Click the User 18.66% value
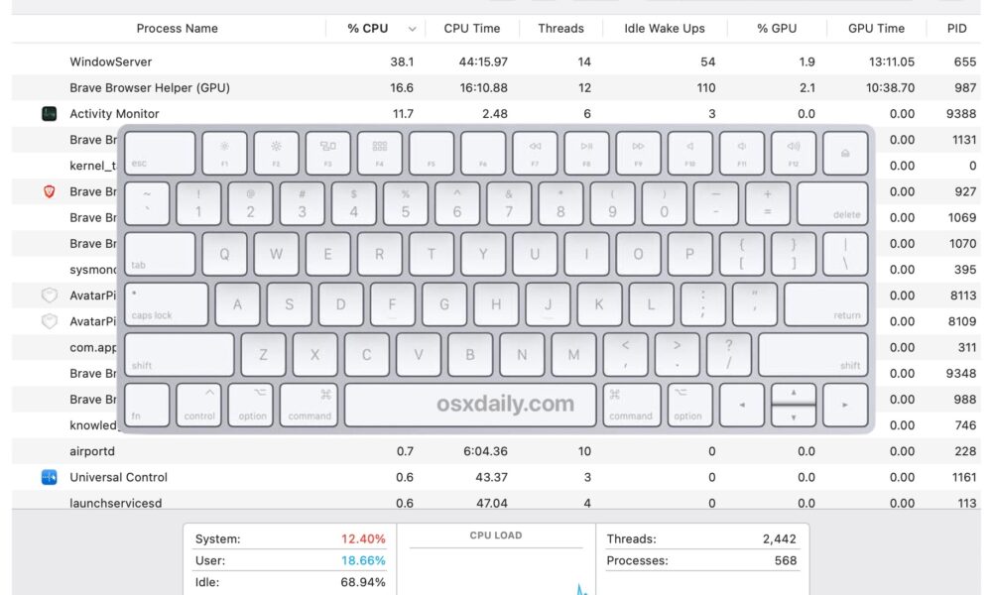Image resolution: width=992 pixels, height=595 pixels. coord(363,560)
